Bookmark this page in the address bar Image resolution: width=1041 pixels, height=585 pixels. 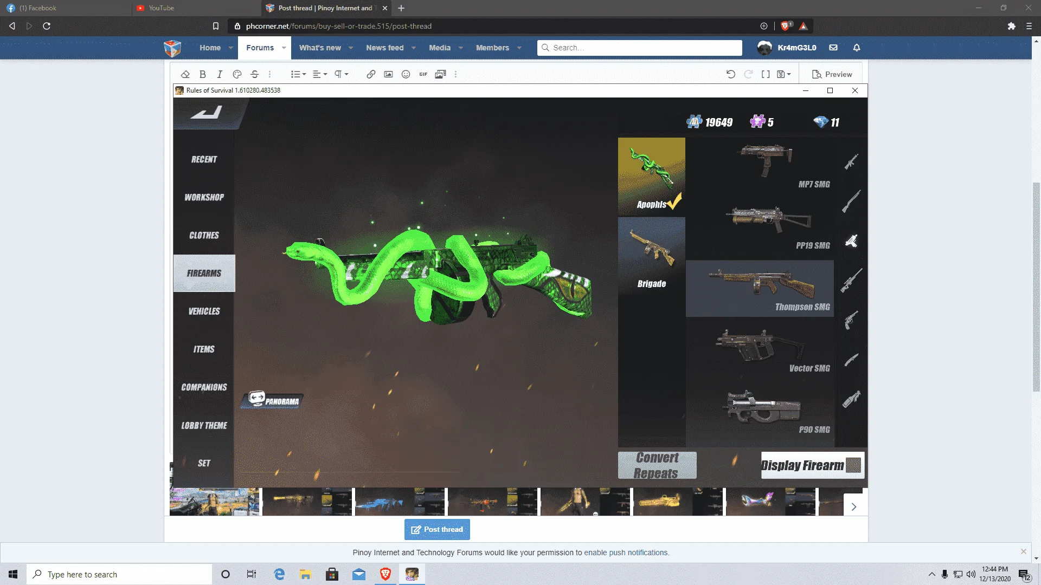coord(216,26)
